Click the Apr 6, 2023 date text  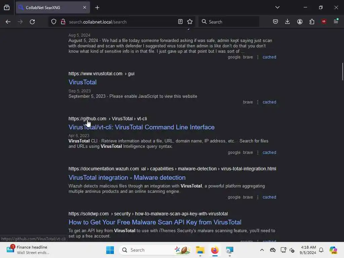pyautogui.click(x=79, y=136)
